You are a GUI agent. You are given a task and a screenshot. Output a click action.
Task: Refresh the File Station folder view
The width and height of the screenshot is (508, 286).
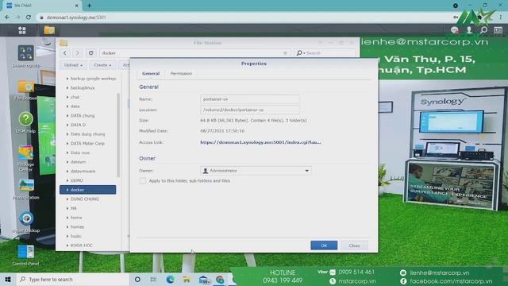[91, 53]
